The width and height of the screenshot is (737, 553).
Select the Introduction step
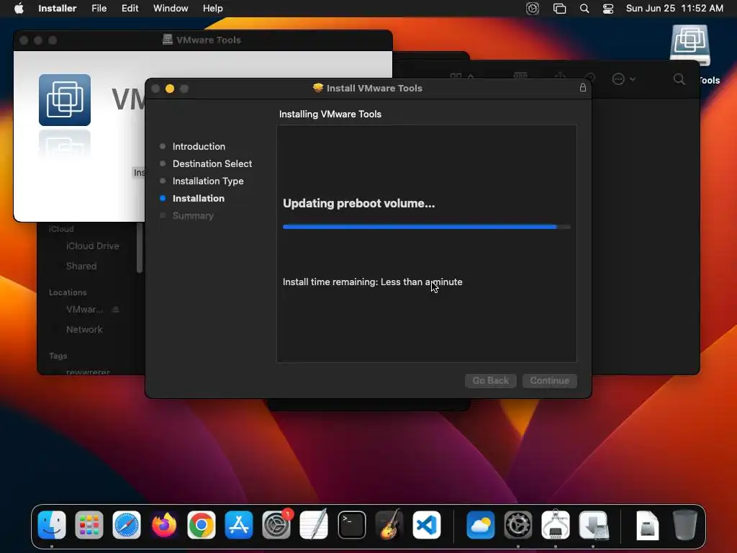pyautogui.click(x=199, y=146)
